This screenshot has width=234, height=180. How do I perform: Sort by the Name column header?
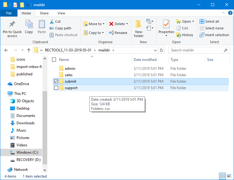[x=64, y=60]
